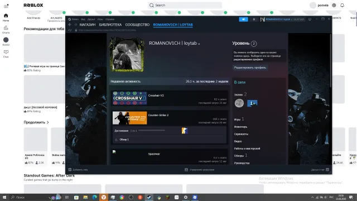
Task: Open Roblox Chat in sidebar
Action: 6,54
